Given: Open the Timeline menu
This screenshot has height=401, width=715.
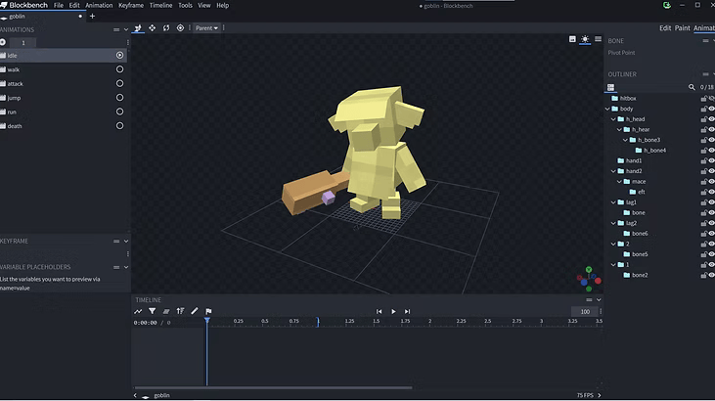Looking at the screenshot, I should (161, 6).
